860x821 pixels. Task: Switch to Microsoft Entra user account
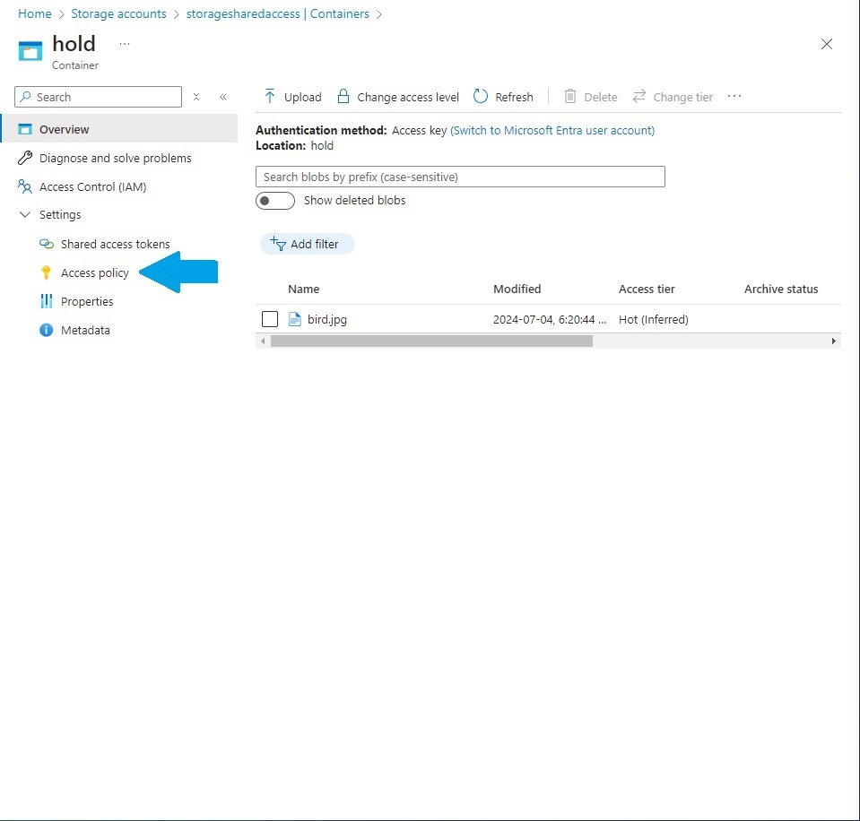(552, 131)
